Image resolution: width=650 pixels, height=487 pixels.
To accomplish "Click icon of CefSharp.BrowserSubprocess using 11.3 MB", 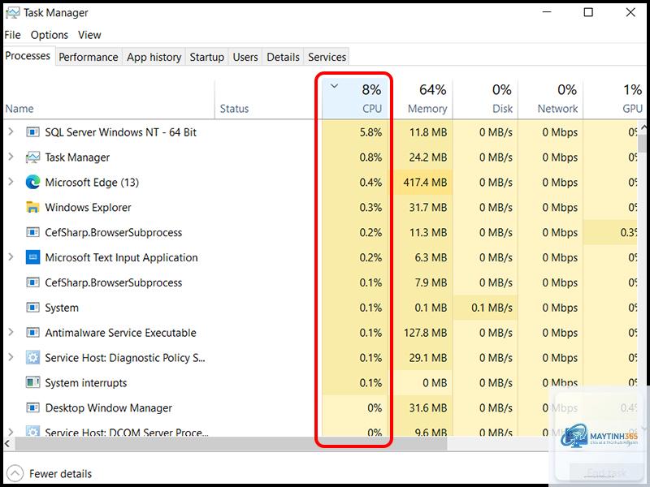I will point(32,232).
